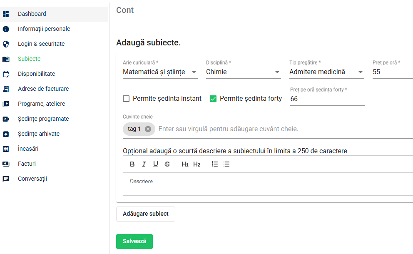Set Heading 1 style in the editor
Viewport: 413px width, 254px height.
[x=184, y=164]
